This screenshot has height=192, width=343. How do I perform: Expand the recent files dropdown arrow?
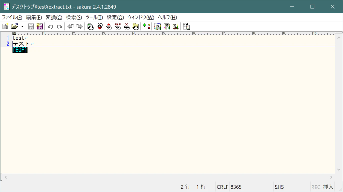pyautogui.click(x=22, y=26)
